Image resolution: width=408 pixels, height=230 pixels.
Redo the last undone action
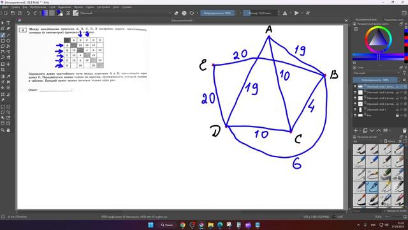click(35, 13)
